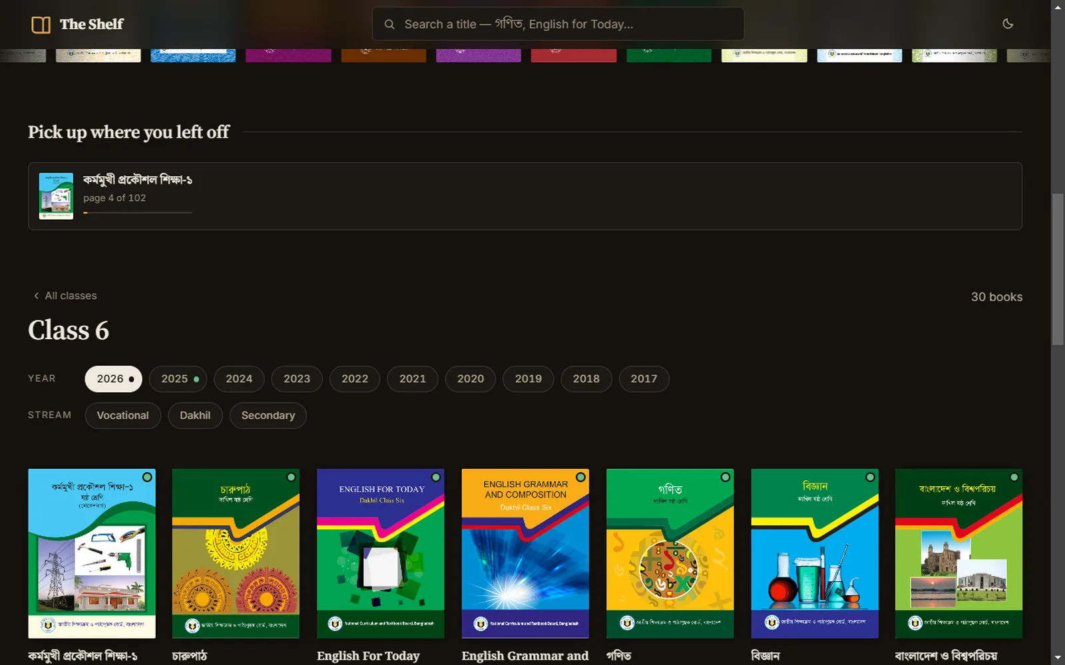
Task: Resume the page 4 of 102 book card
Action: tap(525, 196)
